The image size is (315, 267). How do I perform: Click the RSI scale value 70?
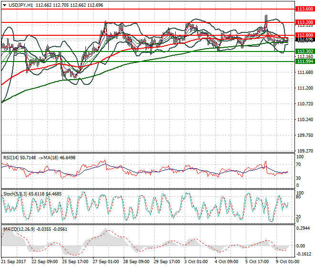(x=298, y=164)
